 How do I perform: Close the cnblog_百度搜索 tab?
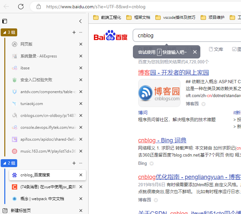point(81,175)
